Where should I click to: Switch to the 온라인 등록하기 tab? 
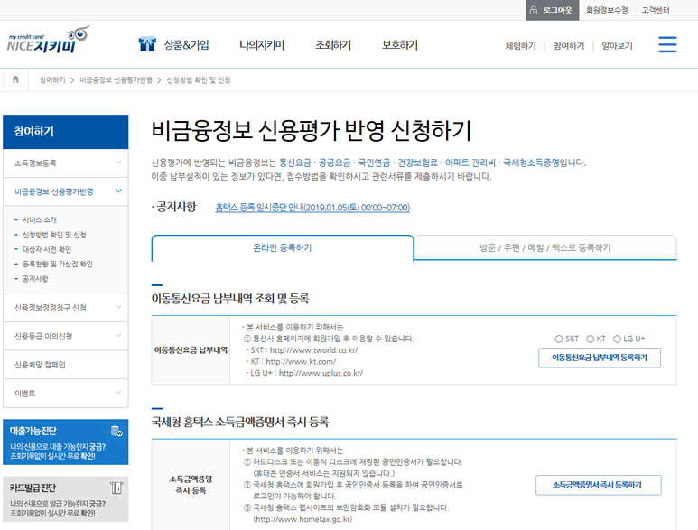(283, 248)
